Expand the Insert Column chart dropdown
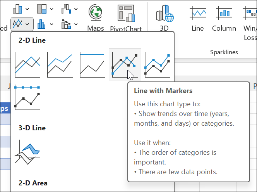 27,9
